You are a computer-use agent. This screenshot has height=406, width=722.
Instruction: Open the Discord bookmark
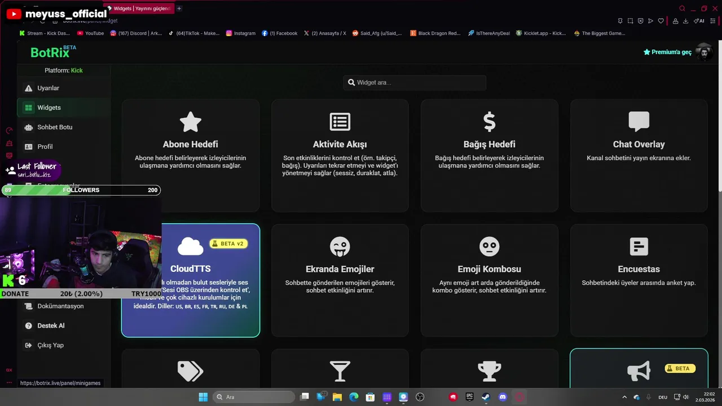tap(136, 33)
